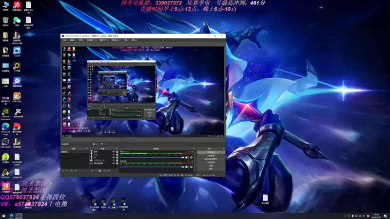The width and height of the screenshot is (390, 219).
Task: Select the scene entry in the Scenes list
Action: 75,152
